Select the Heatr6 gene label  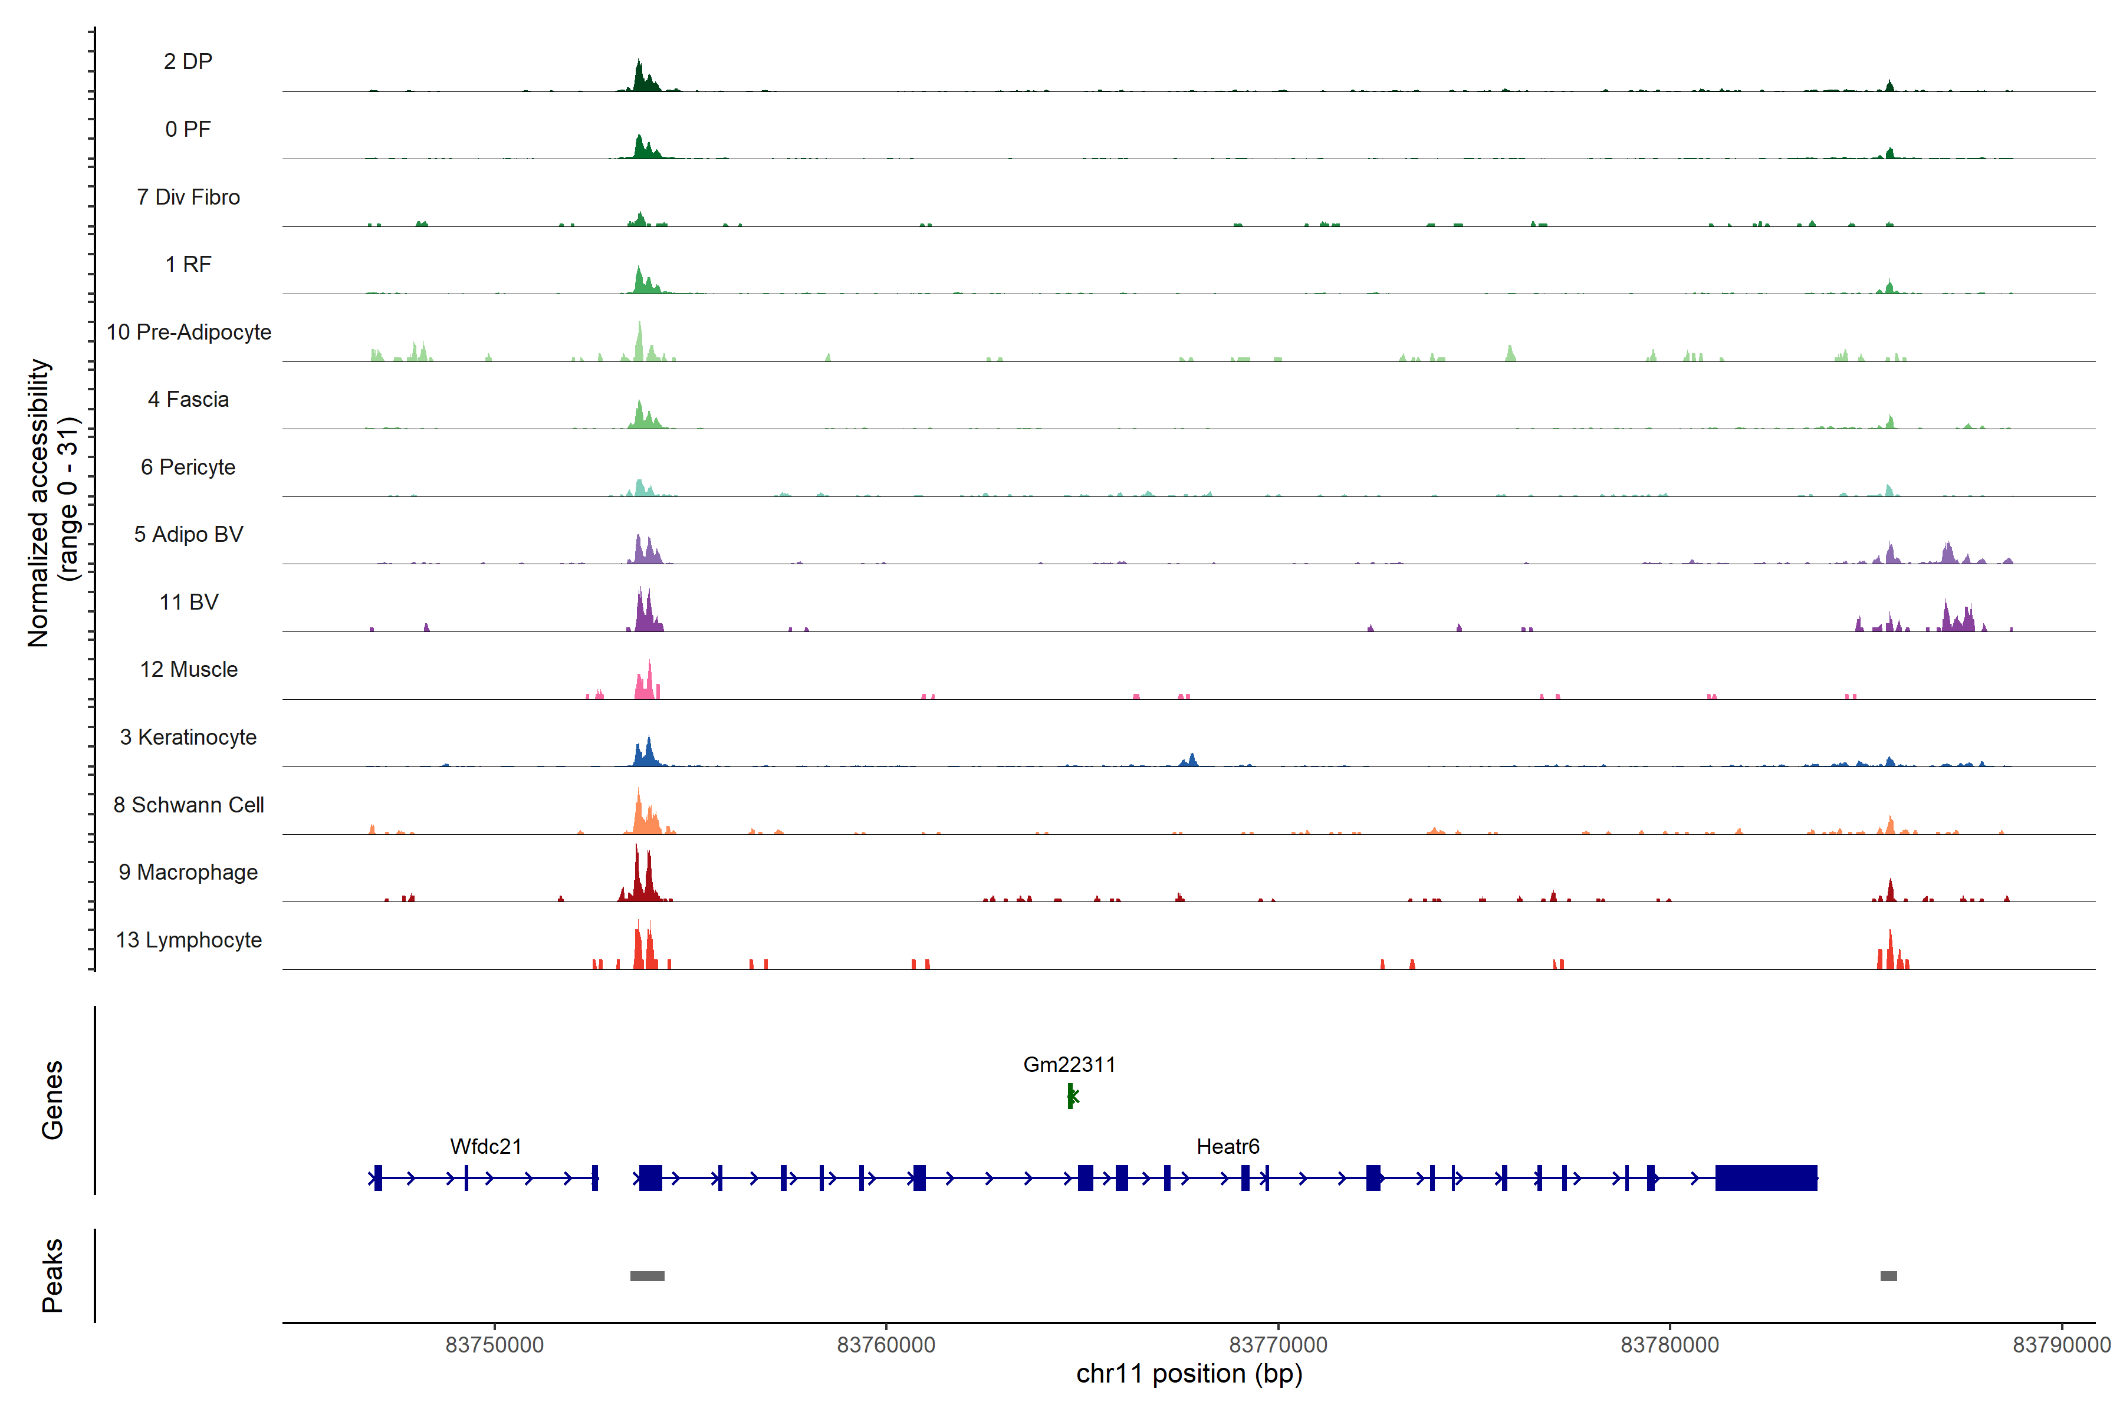[1228, 1146]
